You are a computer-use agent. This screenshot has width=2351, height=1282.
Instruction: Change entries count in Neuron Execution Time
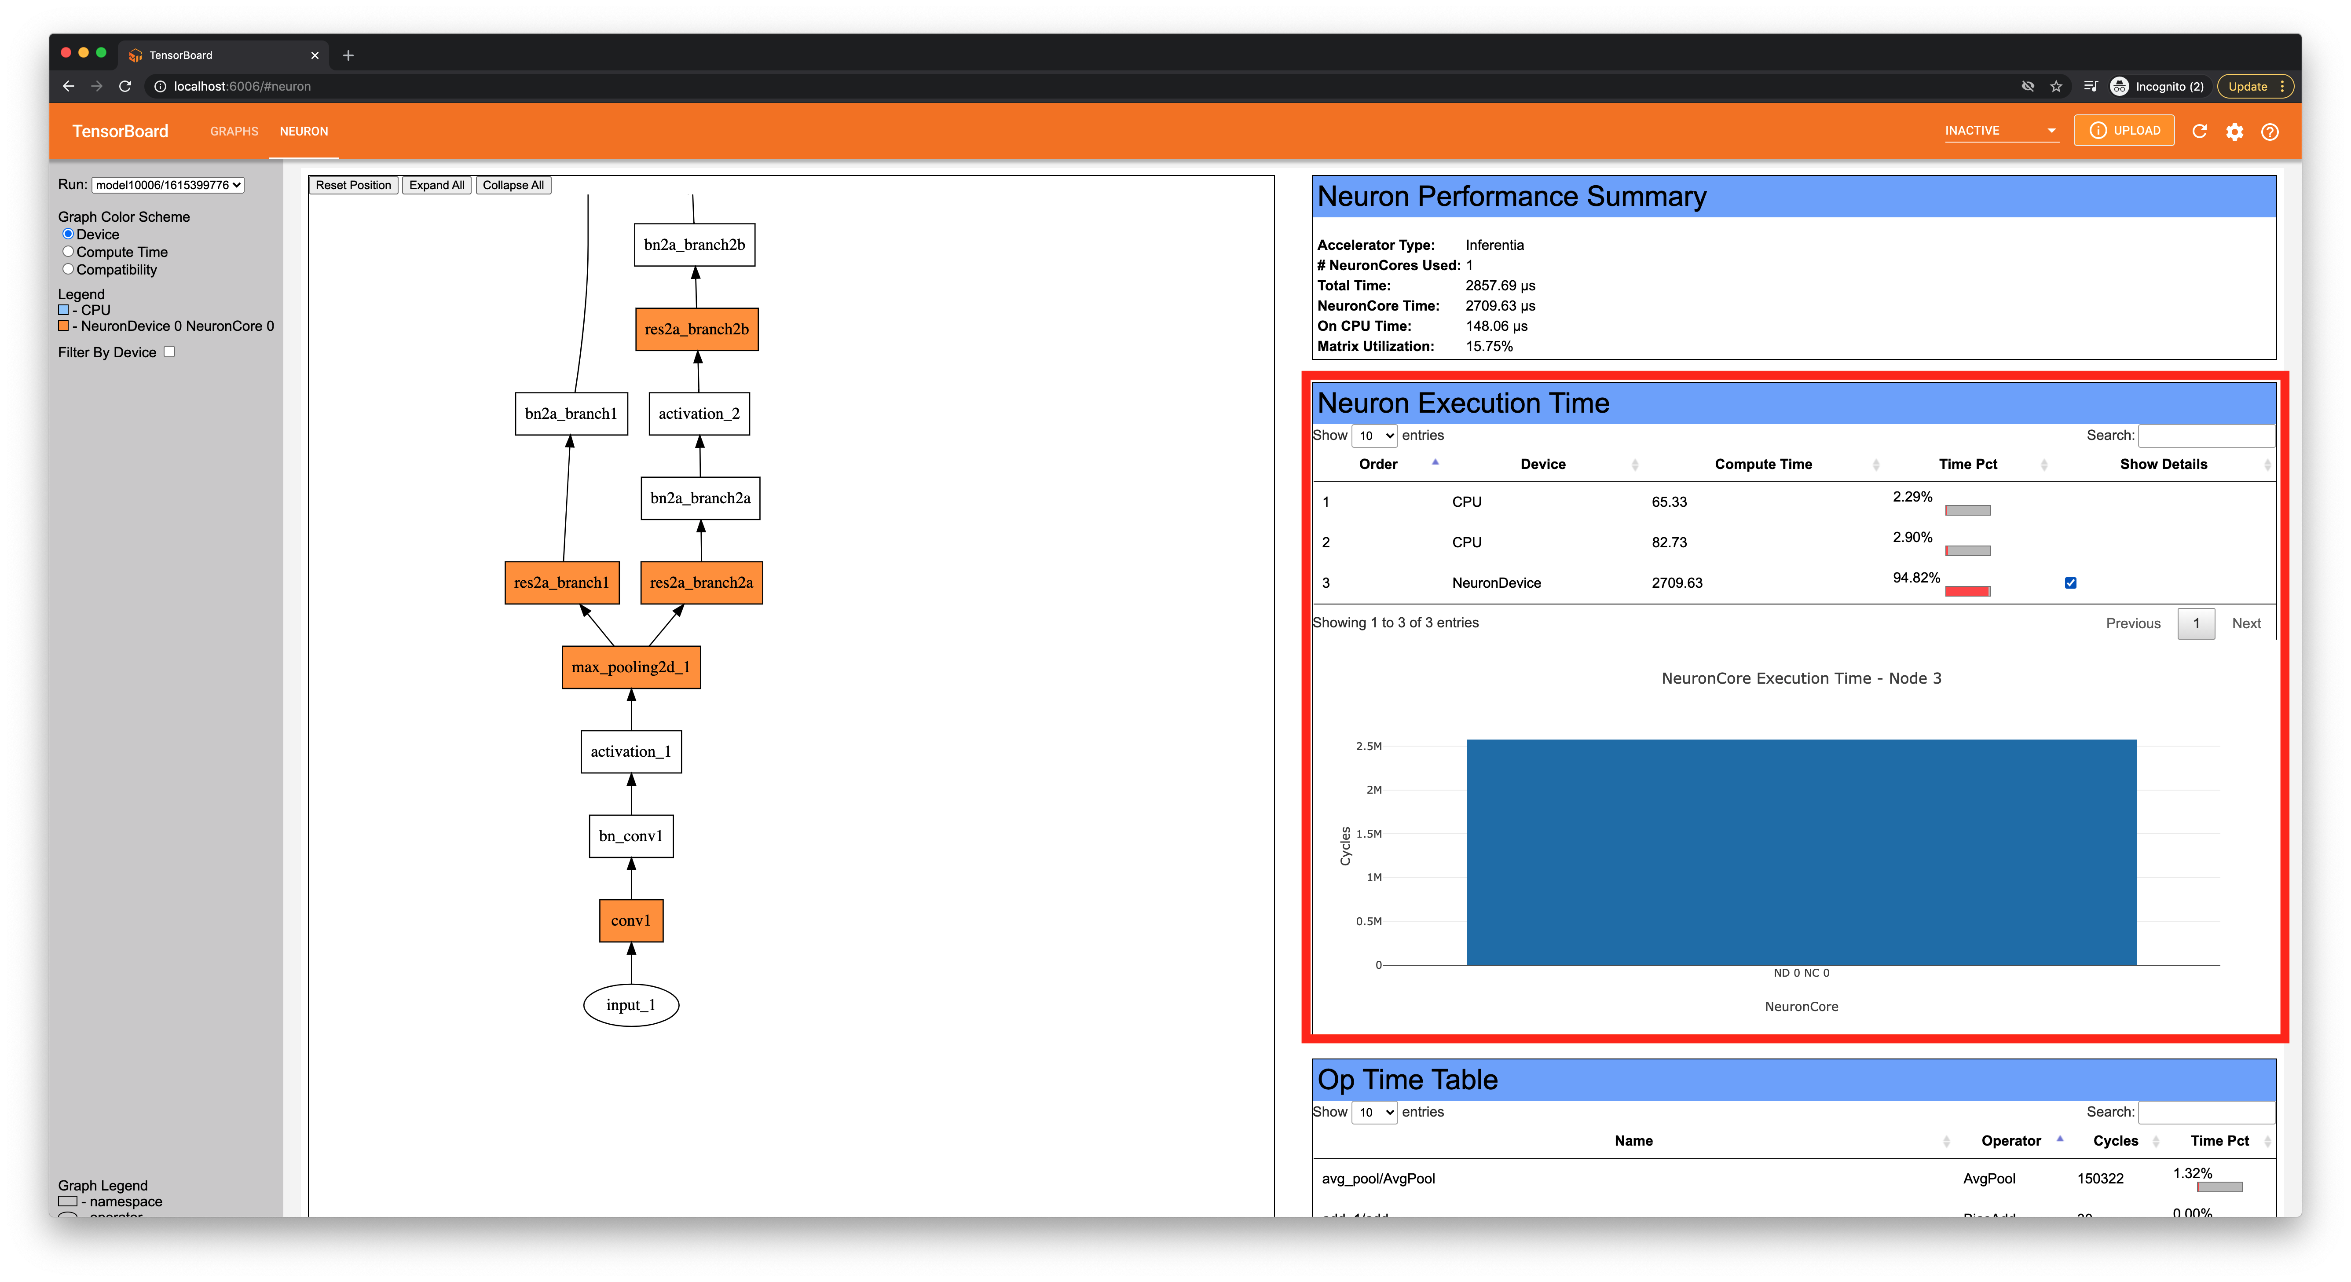tap(1373, 436)
